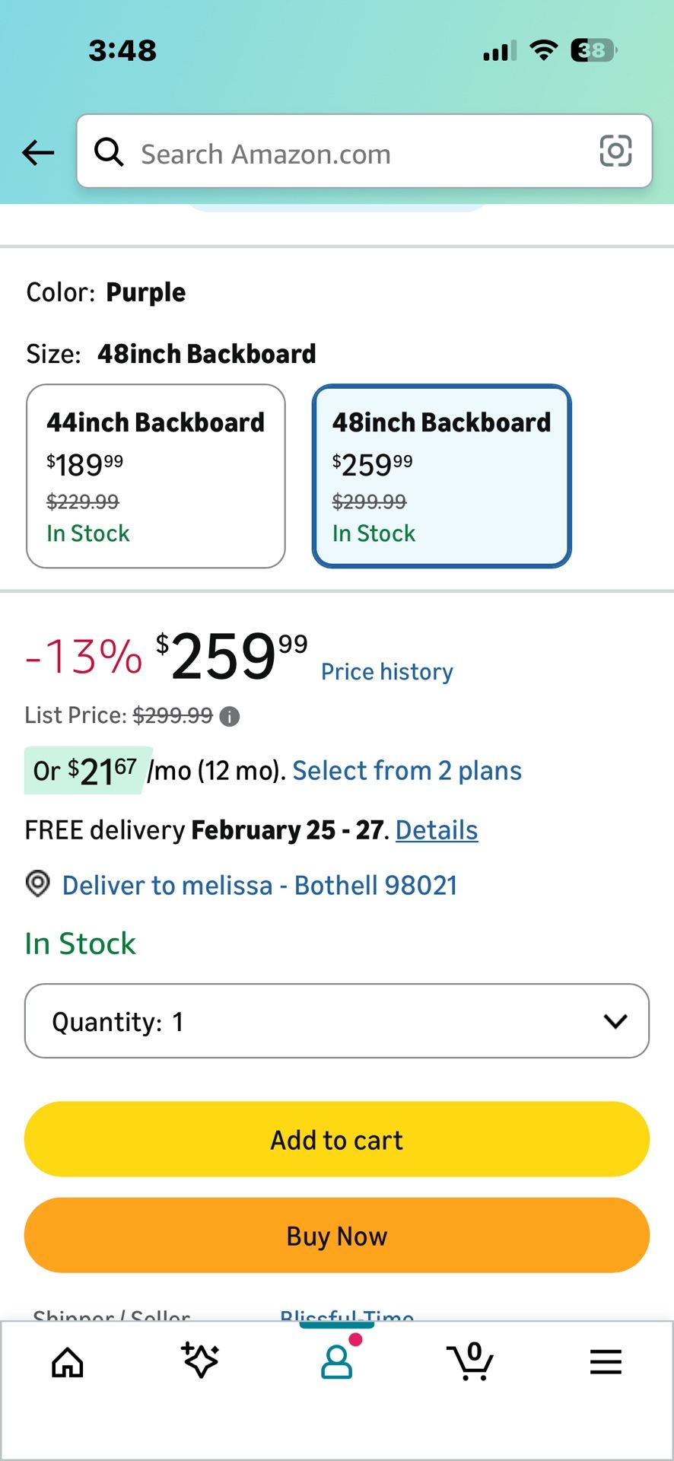674x1461 pixels.
Task: Tap the search magnifier icon
Action: click(x=109, y=152)
